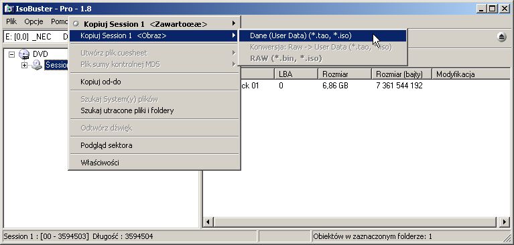Click the eject disc icon
Viewport: 514px width, 245px height.
(501, 37)
